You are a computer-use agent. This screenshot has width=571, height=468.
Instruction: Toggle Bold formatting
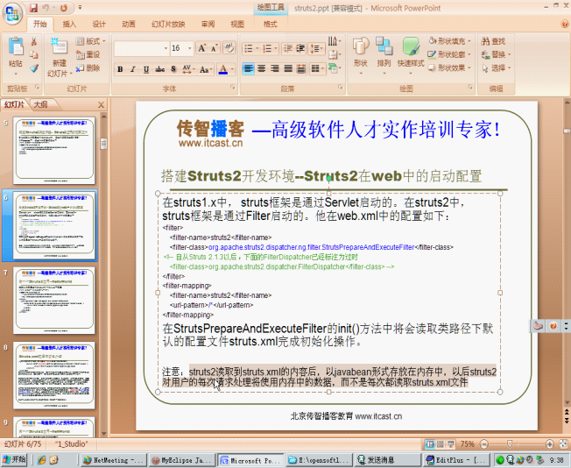(120, 69)
